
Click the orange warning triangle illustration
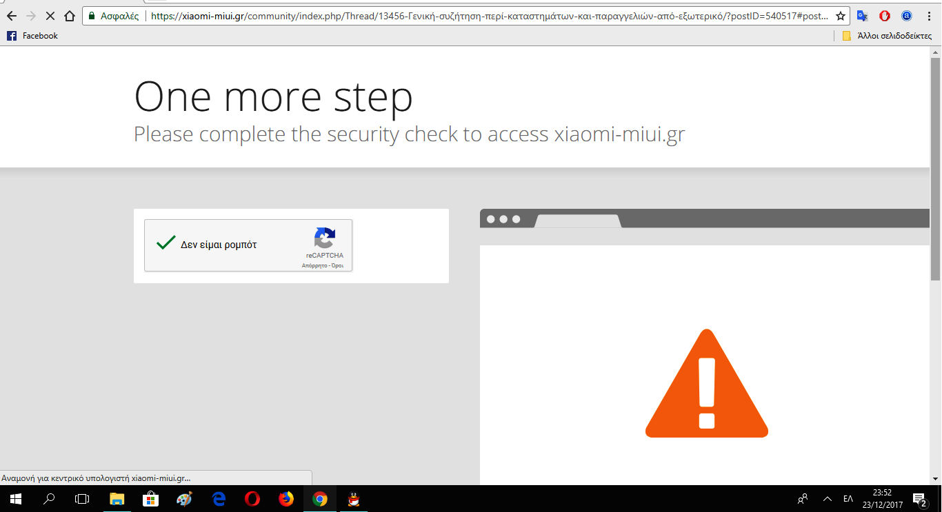click(x=706, y=383)
